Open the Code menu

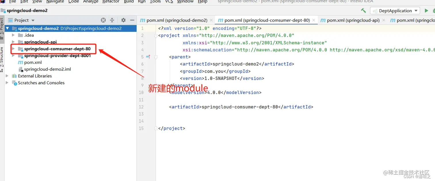(x=73, y=1)
